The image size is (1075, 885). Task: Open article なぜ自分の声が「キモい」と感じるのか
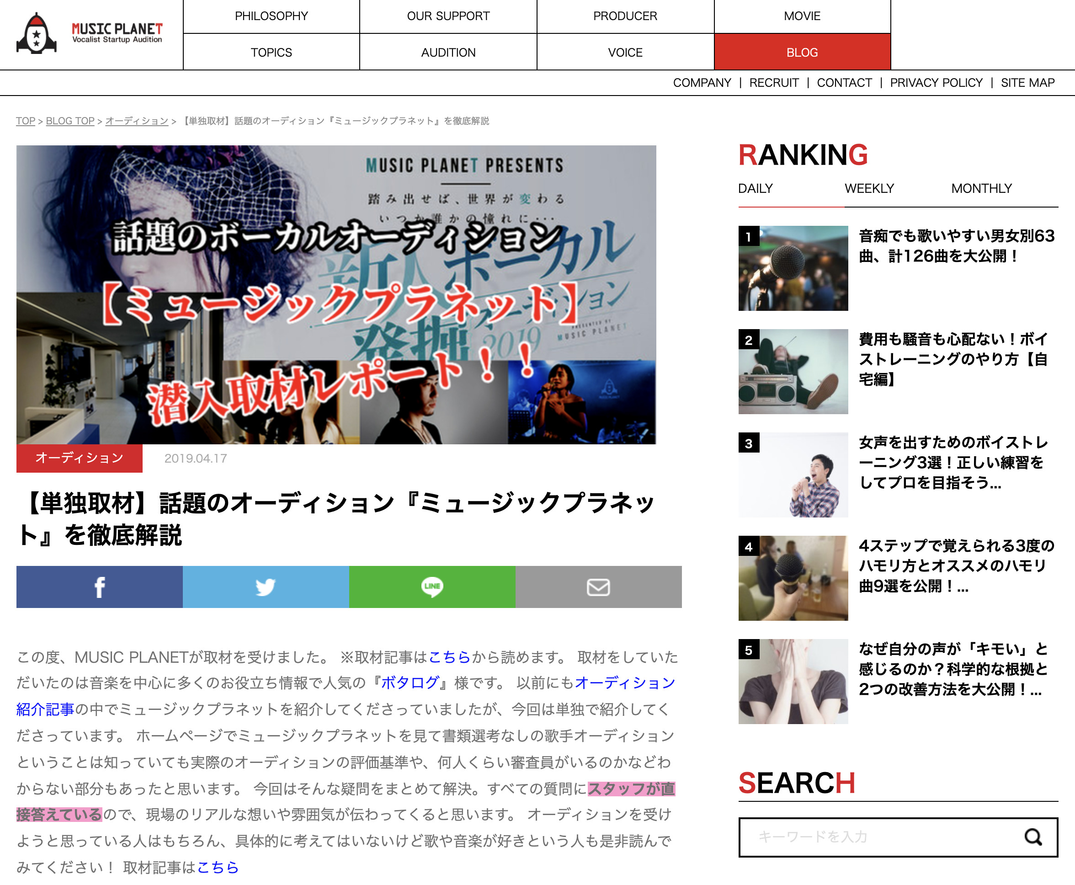pyautogui.click(x=953, y=669)
